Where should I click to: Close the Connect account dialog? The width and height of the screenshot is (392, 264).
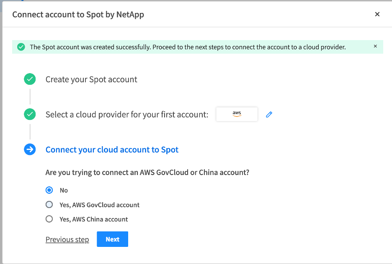click(x=377, y=14)
